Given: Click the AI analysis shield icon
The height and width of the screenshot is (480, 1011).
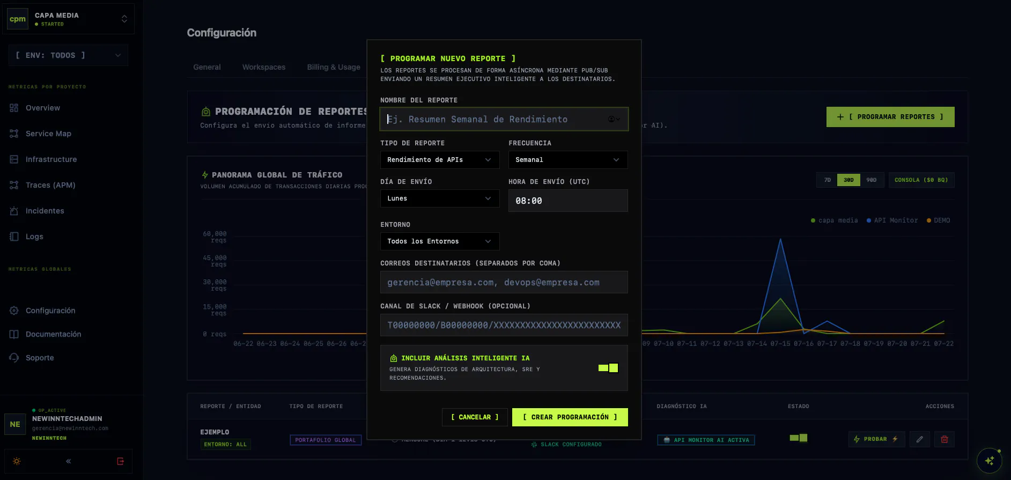Looking at the screenshot, I should (394, 358).
